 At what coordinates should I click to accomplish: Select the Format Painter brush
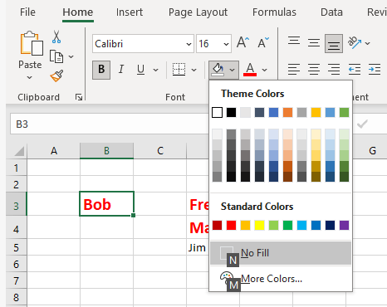point(56,76)
